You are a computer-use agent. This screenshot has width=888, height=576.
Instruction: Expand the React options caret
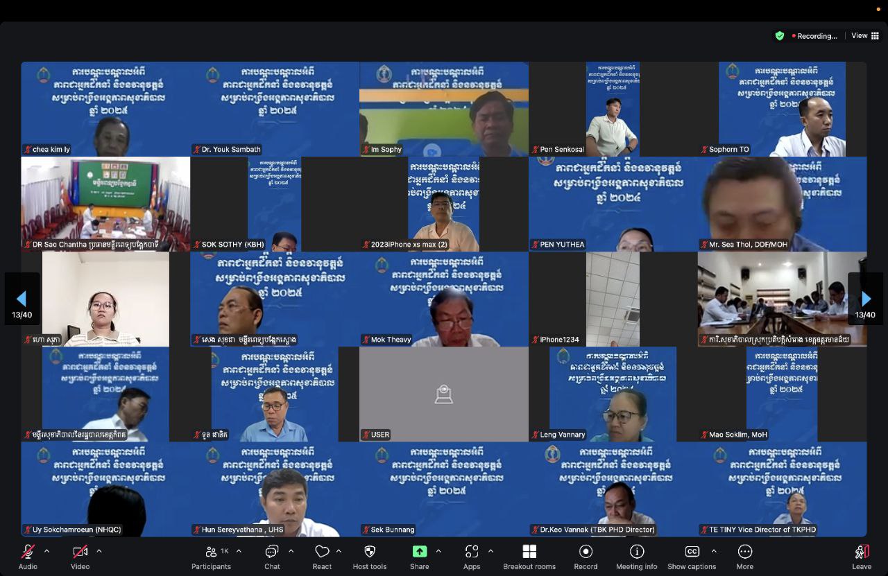pyautogui.click(x=339, y=551)
